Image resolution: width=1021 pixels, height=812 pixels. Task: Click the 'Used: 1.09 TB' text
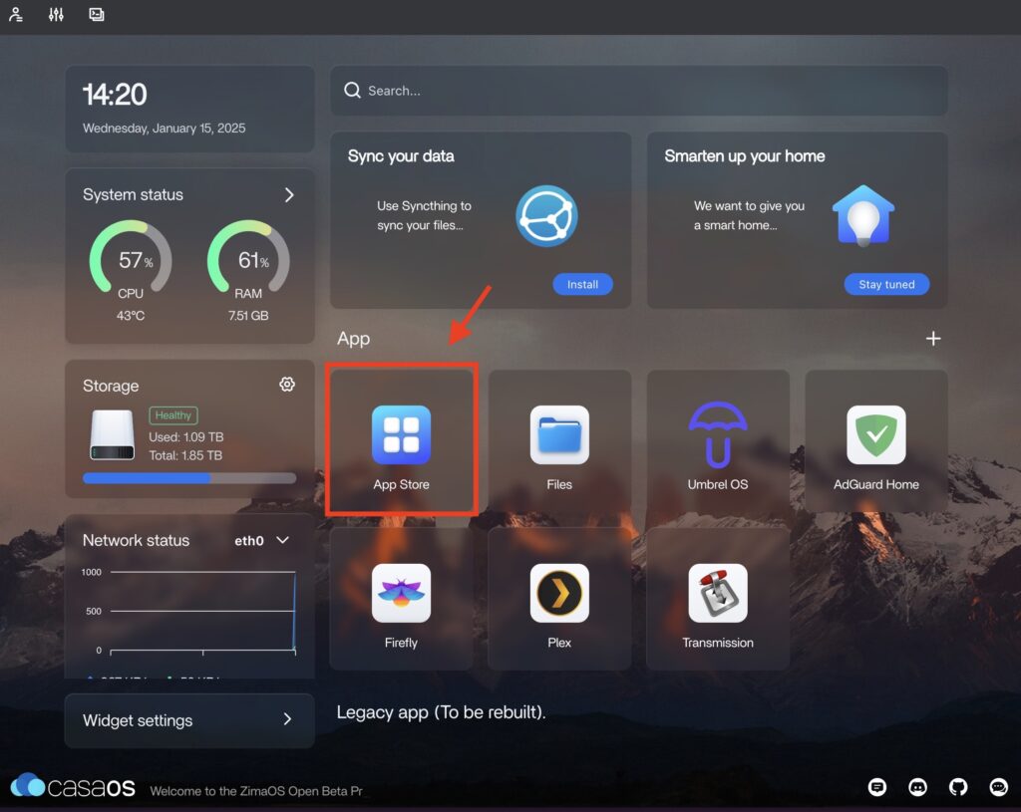(x=186, y=436)
